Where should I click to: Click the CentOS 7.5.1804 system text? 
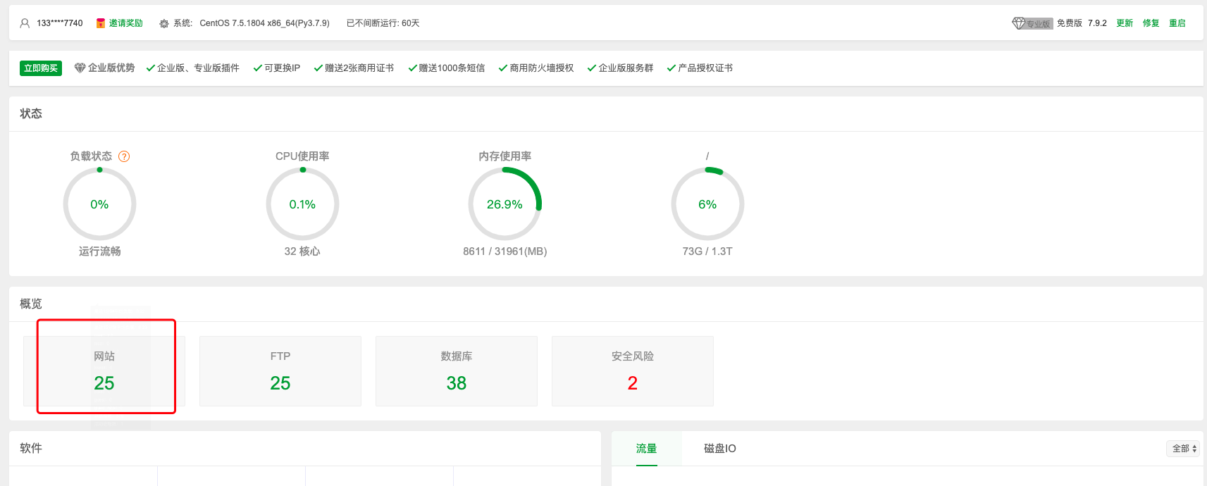pyautogui.click(x=264, y=23)
